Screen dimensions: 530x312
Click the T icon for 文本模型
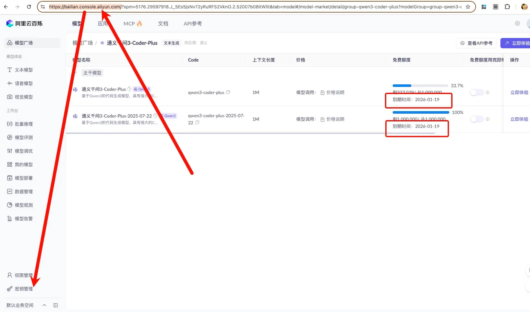(x=10, y=70)
